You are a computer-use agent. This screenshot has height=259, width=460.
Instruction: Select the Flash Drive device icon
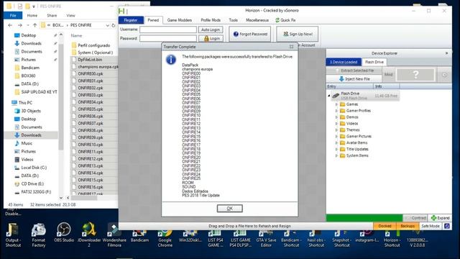(336, 96)
